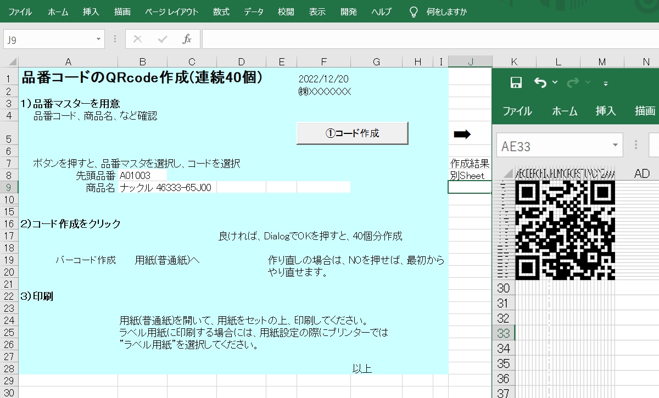Open the 開発 ribbon tab

tap(348, 12)
